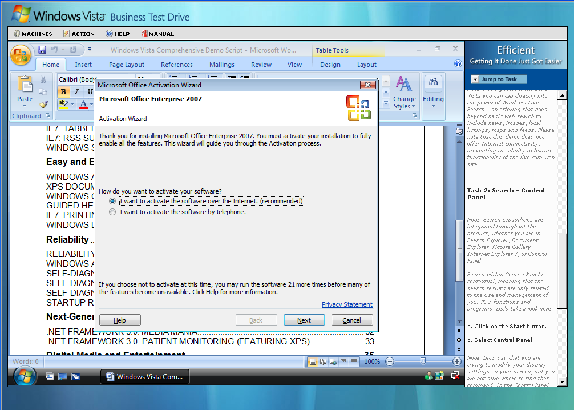Open the Page Layout ribbon tab
Viewport: 574px width, 410px height.
pos(127,65)
